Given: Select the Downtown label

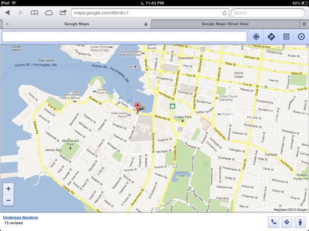Looking at the screenshot, I should [185, 58].
